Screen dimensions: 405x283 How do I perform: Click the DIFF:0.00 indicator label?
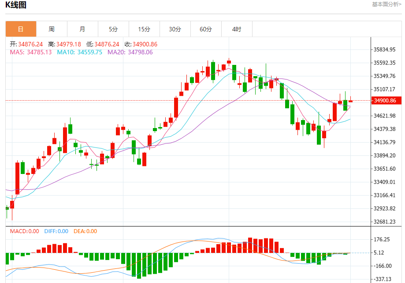[56, 231]
